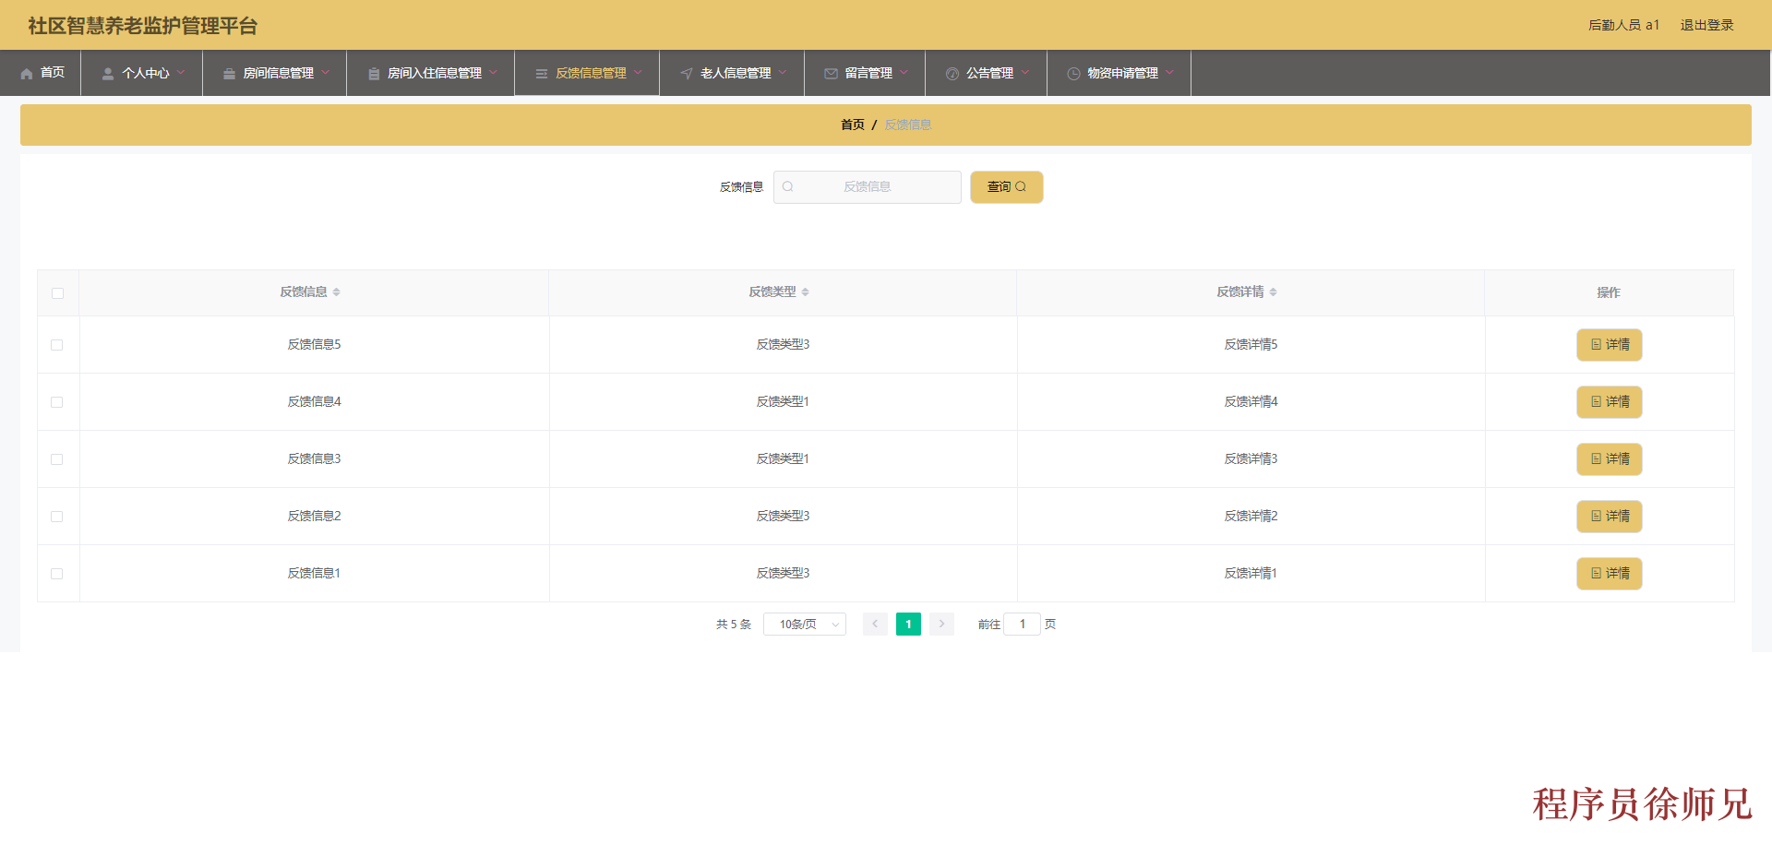This screenshot has width=1772, height=845.
Task: Check the row checkbox for 反馈信息5
Action: 57,345
